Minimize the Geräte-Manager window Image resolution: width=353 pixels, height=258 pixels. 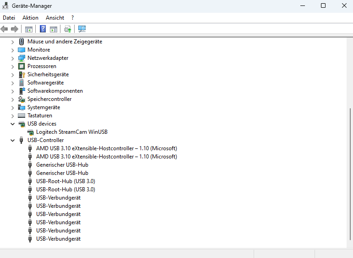pyautogui.click(x=303, y=5)
